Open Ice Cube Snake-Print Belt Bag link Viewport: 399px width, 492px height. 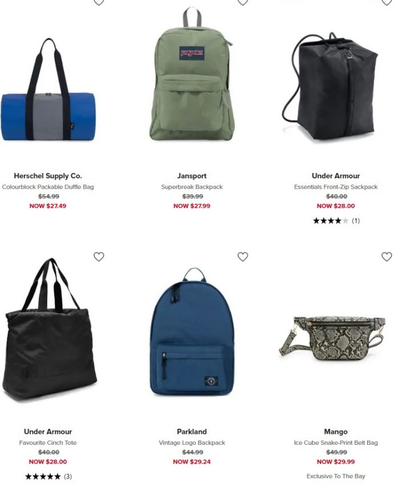(x=336, y=442)
